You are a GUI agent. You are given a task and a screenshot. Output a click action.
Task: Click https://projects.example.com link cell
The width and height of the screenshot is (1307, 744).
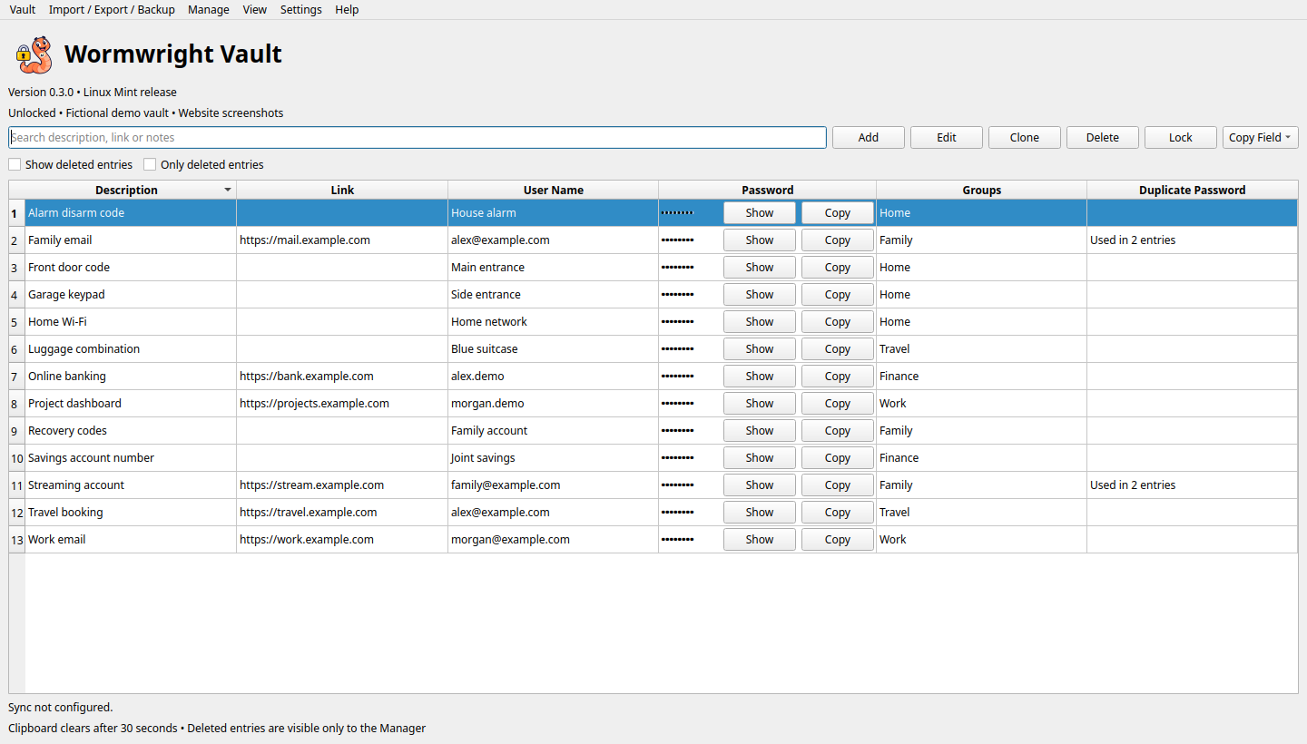click(x=342, y=403)
